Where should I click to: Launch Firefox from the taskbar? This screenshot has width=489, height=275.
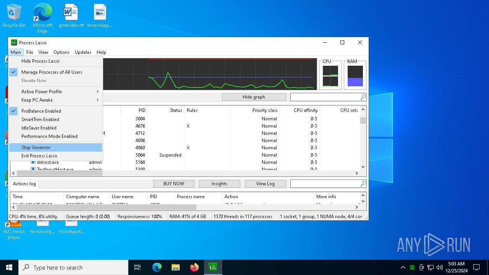[194, 267]
